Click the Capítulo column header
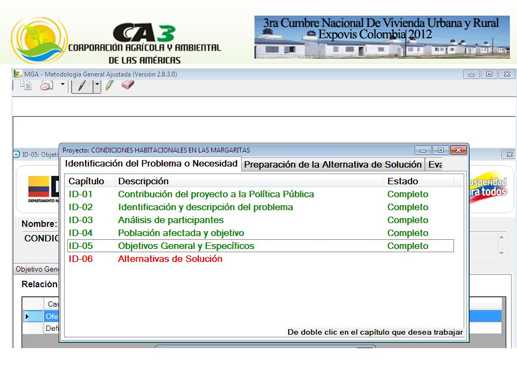Image resolution: width=517 pixels, height=388 pixels. pos(90,181)
